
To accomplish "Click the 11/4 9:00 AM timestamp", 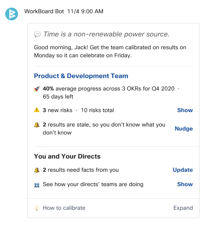I will 86,11.
